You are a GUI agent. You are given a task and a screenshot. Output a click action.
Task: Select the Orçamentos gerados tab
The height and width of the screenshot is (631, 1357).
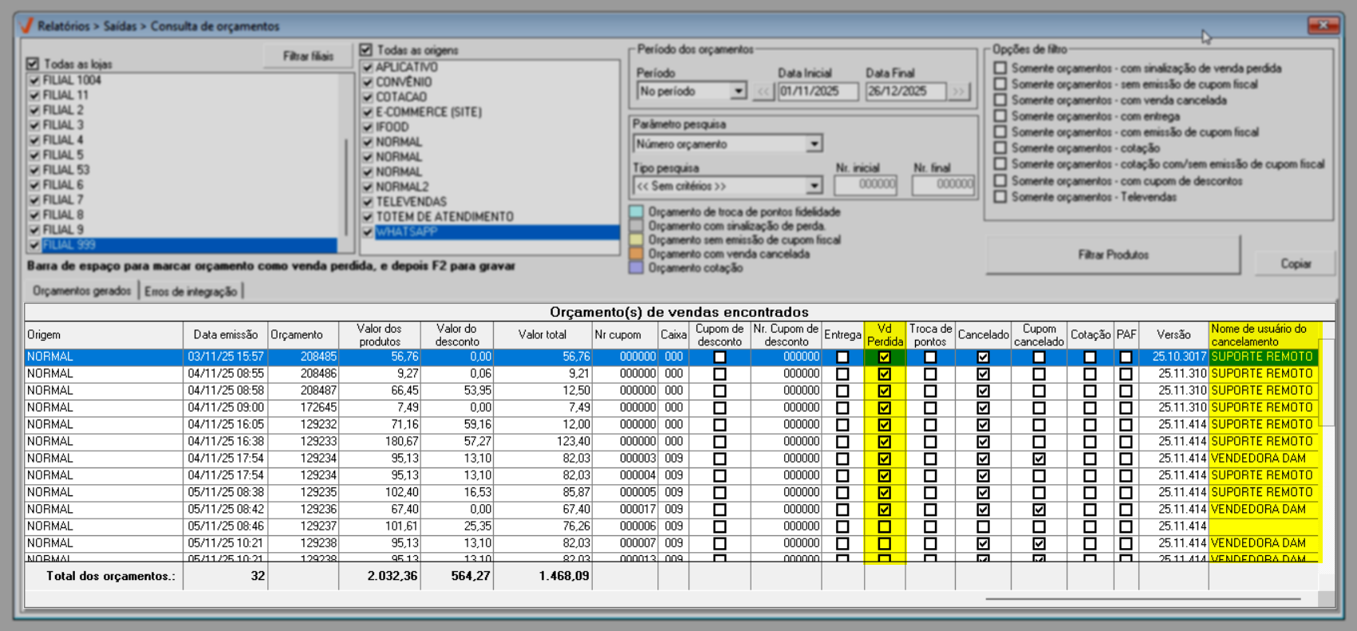click(x=82, y=291)
